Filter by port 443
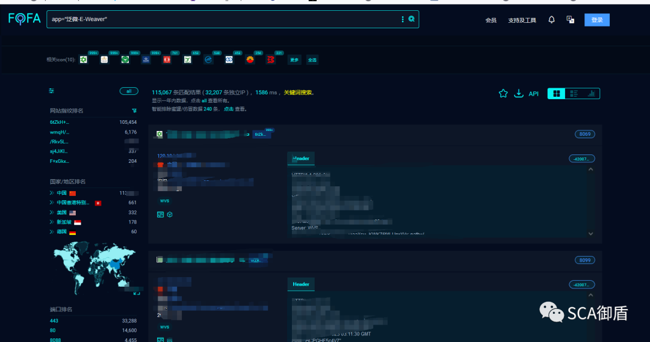Image resolution: width=650 pixels, height=342 pixels. [54, 321]
